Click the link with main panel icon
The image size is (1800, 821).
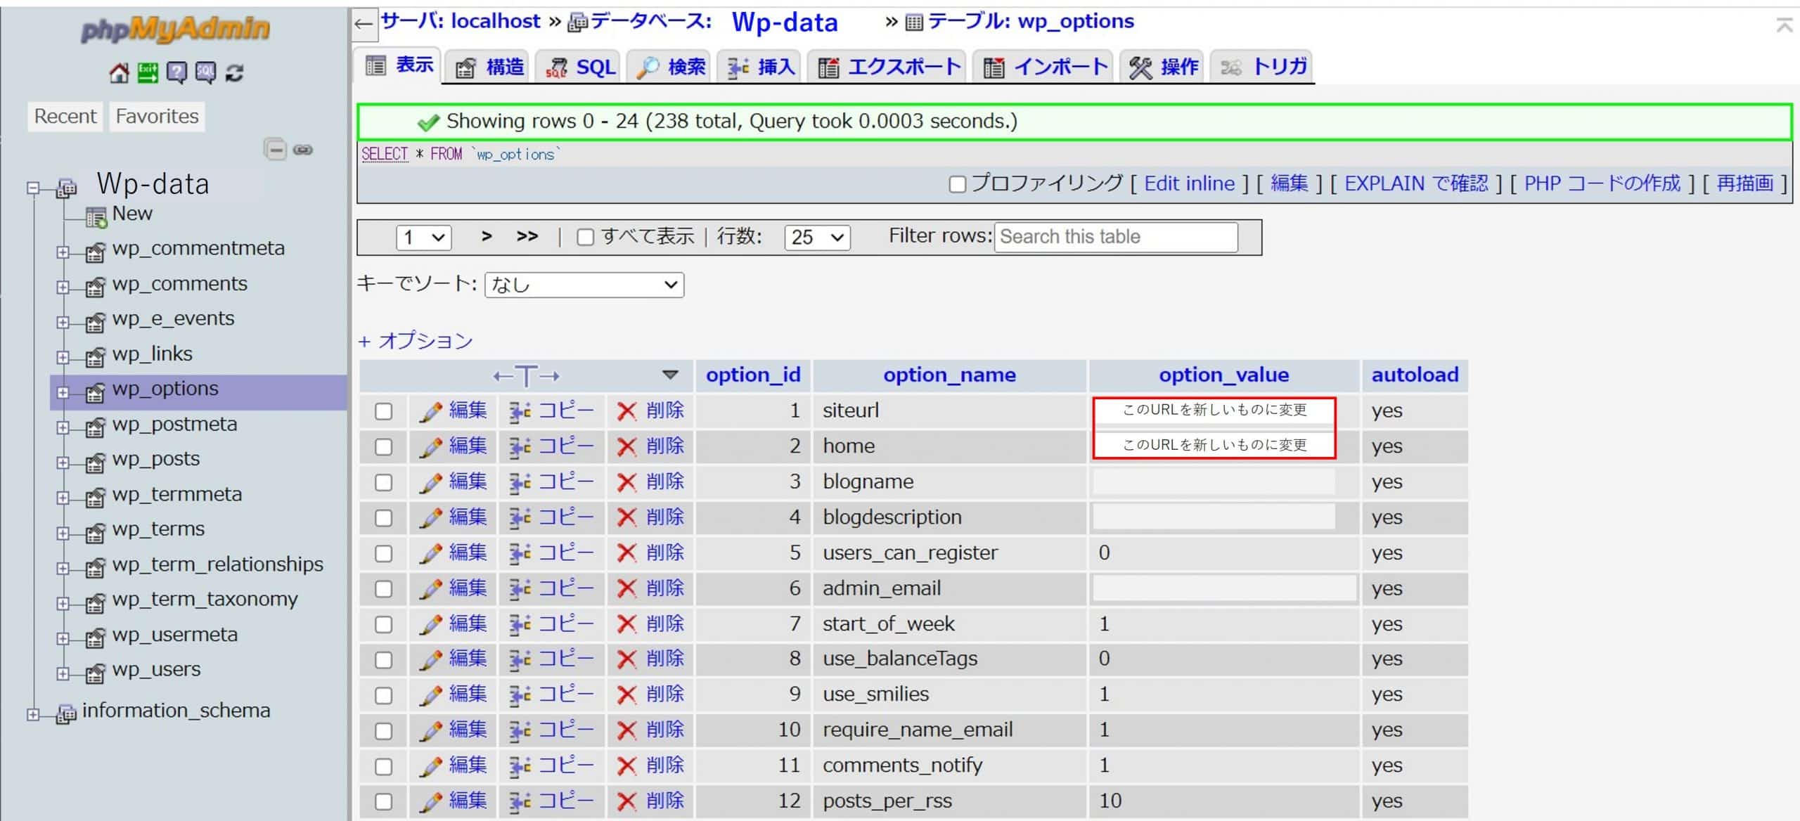(x=303, y=150)
